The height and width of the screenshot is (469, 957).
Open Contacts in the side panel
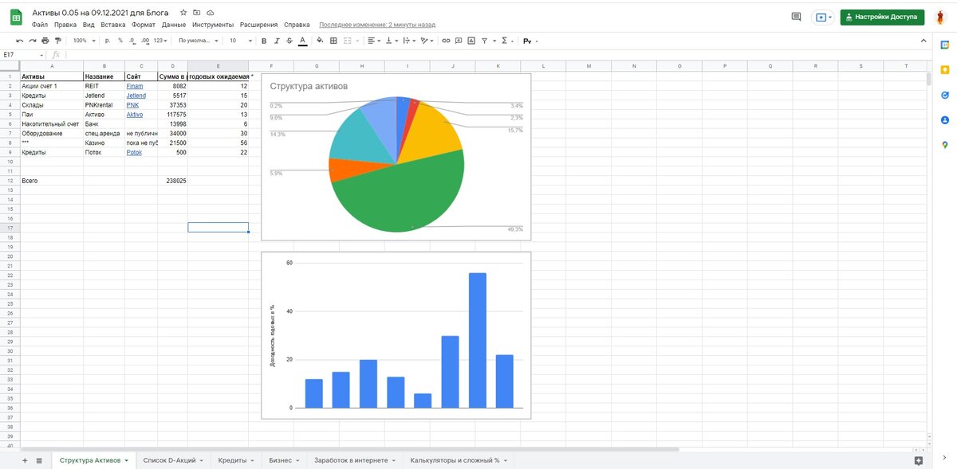coord(945,120)
